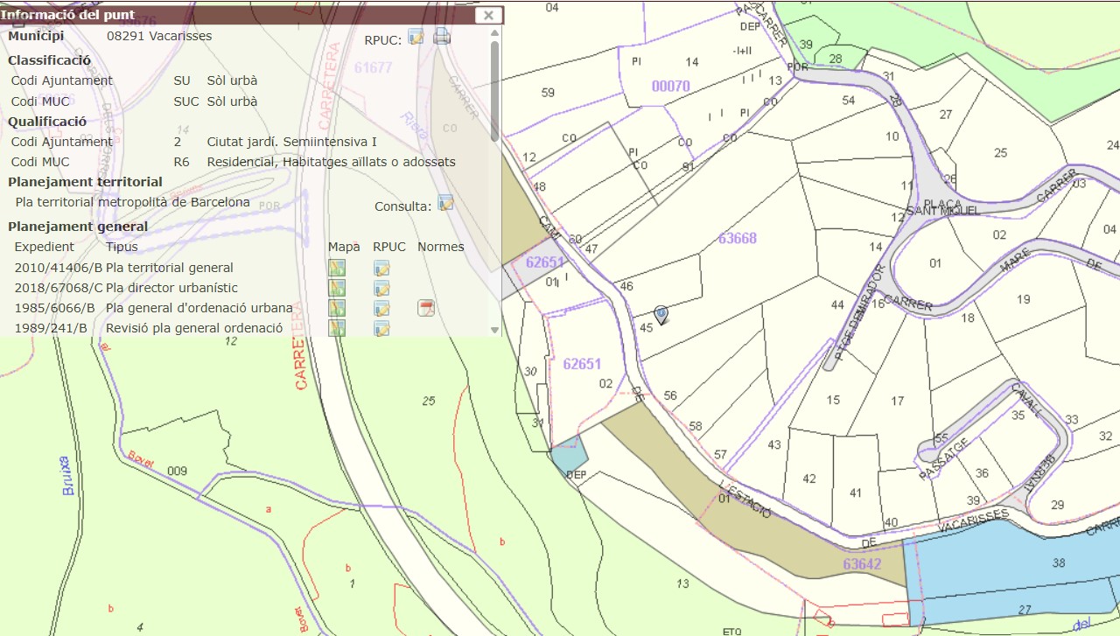Click parcel 46 on the map
The image size is (1120, 636).
click(x=626, y=286)
